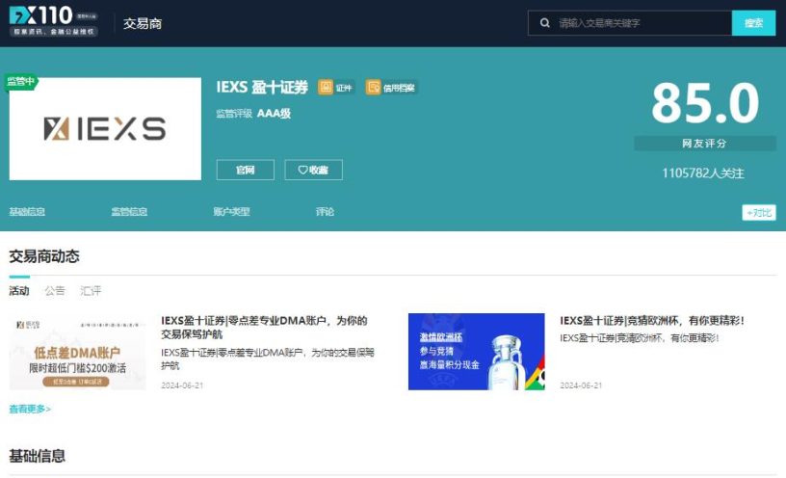The image size is (786, 478).
Task: Open the 欧洲杯 promo thumbnail
Action: point(476,352)
